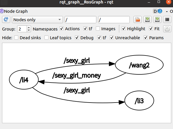Toggle Hide Leaf topics checkbox

46,37
